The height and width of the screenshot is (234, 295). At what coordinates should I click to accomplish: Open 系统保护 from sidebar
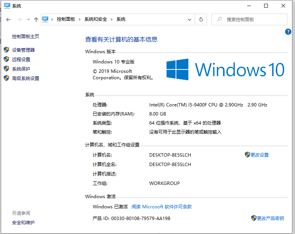coord(21,69)
